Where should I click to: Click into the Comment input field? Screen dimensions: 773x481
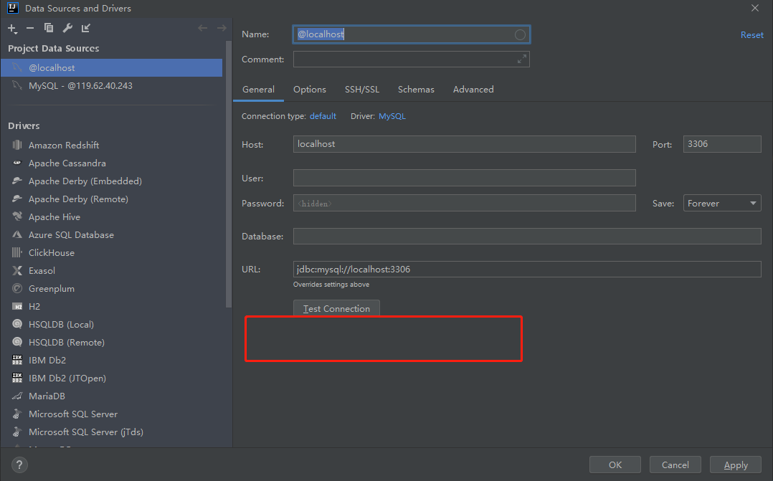411,59
